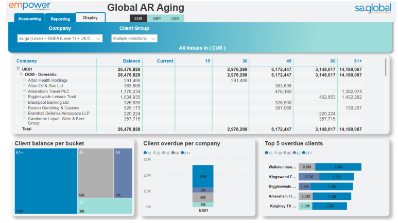Open the Client Group dropdown
Screen dimensions: 398x223
134,39
